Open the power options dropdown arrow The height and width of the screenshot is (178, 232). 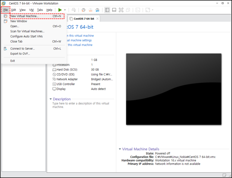[x=65, y=10]
